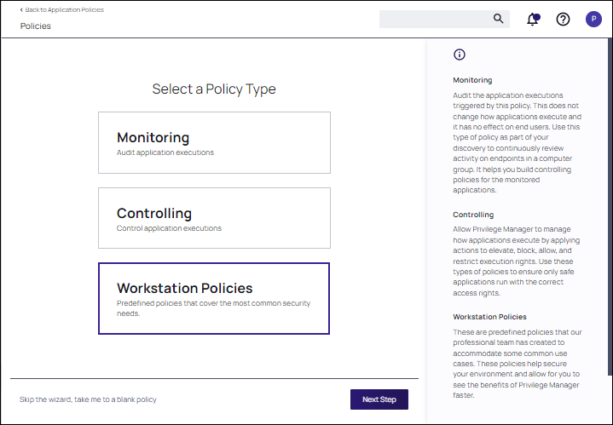
Task: Click the magnifier search icon
Action: coord(498,19)
